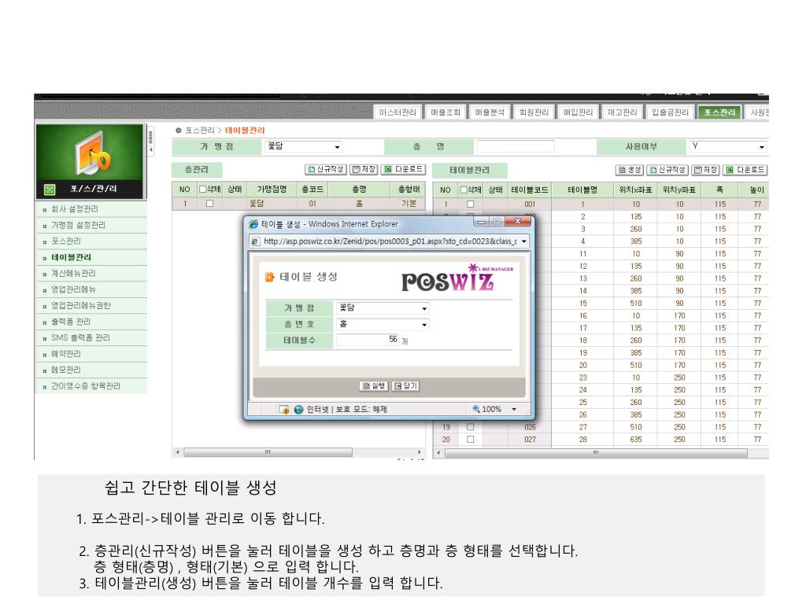The image size is (806, 604).
Task: Open 매출분석 top tab
Action: point(490,112)
